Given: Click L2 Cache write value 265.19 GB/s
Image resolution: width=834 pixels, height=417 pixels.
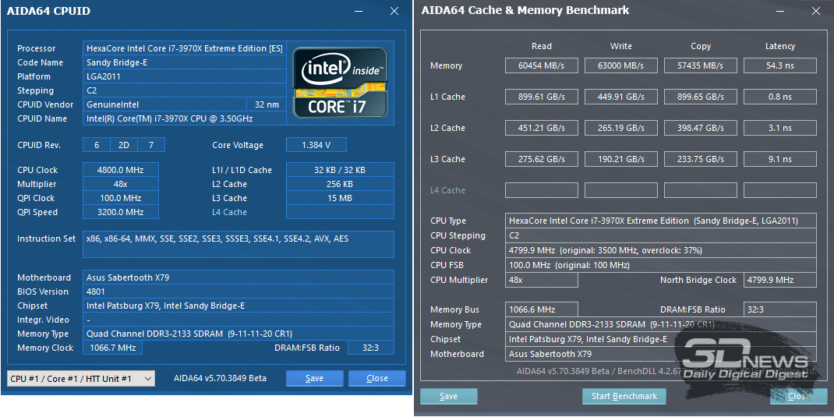Looking at the screenshot, I should pos(620,128).
